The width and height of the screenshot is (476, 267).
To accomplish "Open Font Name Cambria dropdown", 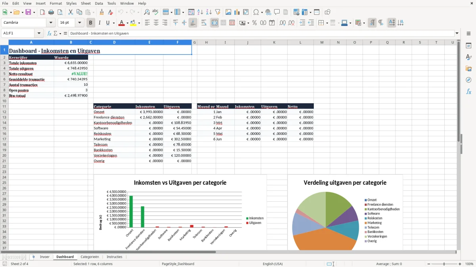I will click(x=51, y=23).
